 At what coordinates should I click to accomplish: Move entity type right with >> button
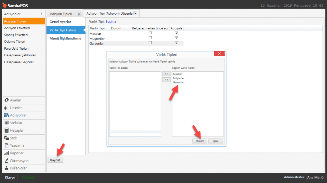coord(166,74)
